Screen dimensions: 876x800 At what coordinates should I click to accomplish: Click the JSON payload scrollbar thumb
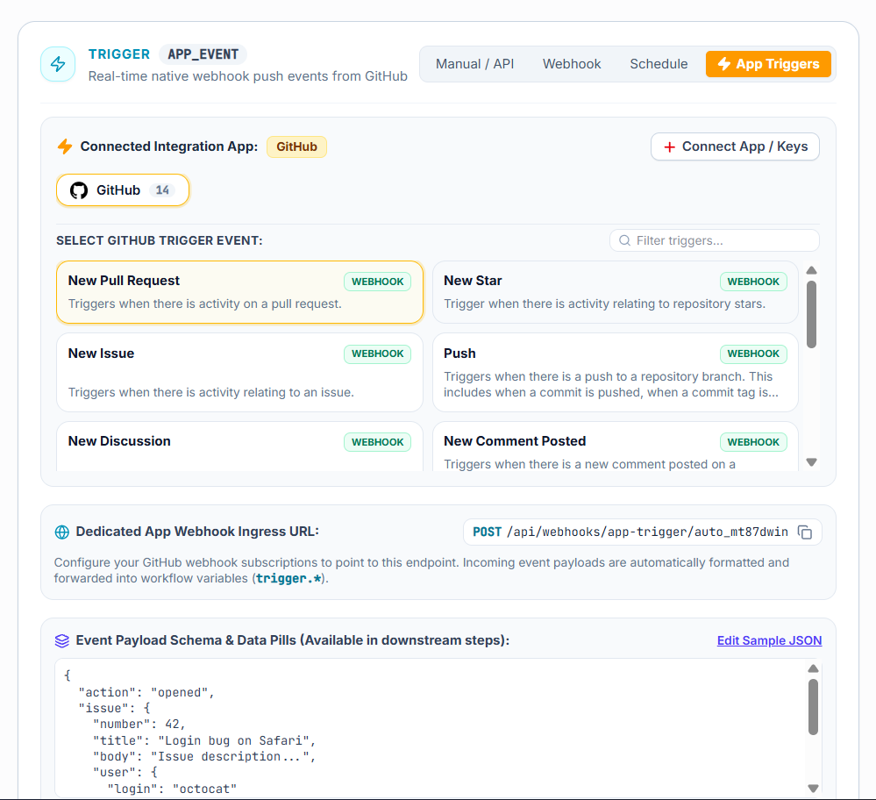(814, 707)
